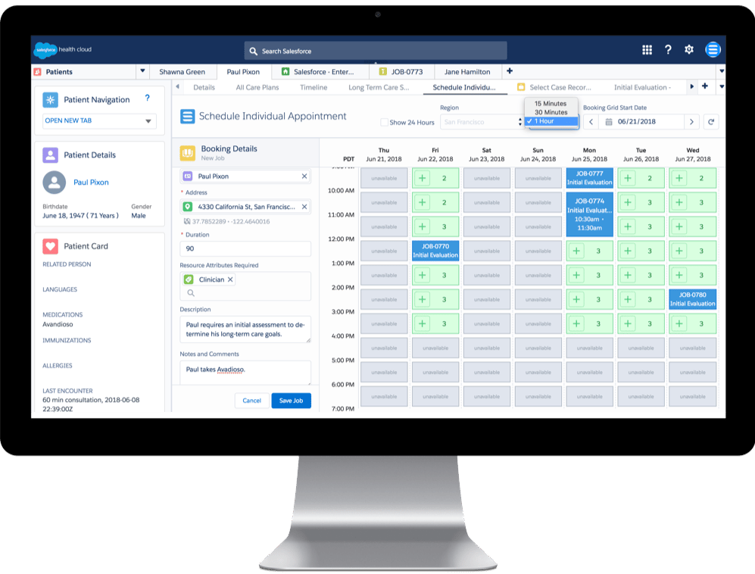Open the Setup gear icon
The height and width of the screenshot is (574, 755).
click(689, 49)
